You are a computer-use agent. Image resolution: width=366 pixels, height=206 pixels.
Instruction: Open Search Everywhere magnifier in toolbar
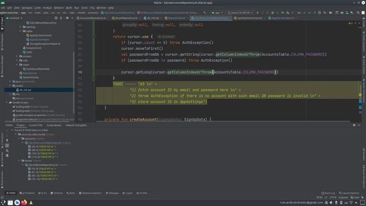click(358, 13)
